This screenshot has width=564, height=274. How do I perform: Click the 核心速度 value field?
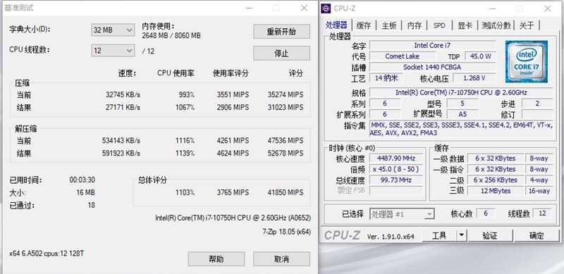[x=396, y=158]
